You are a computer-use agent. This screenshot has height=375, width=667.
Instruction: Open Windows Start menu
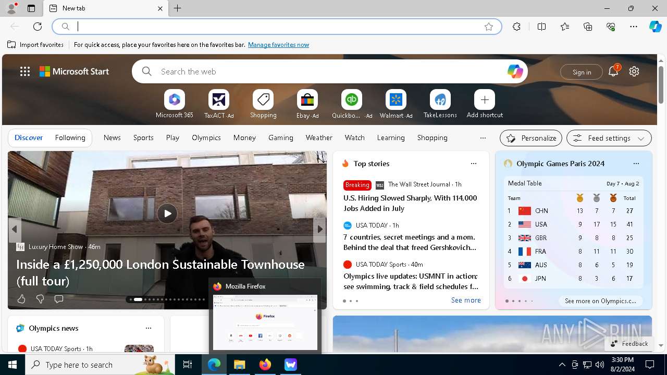(13, 365)
